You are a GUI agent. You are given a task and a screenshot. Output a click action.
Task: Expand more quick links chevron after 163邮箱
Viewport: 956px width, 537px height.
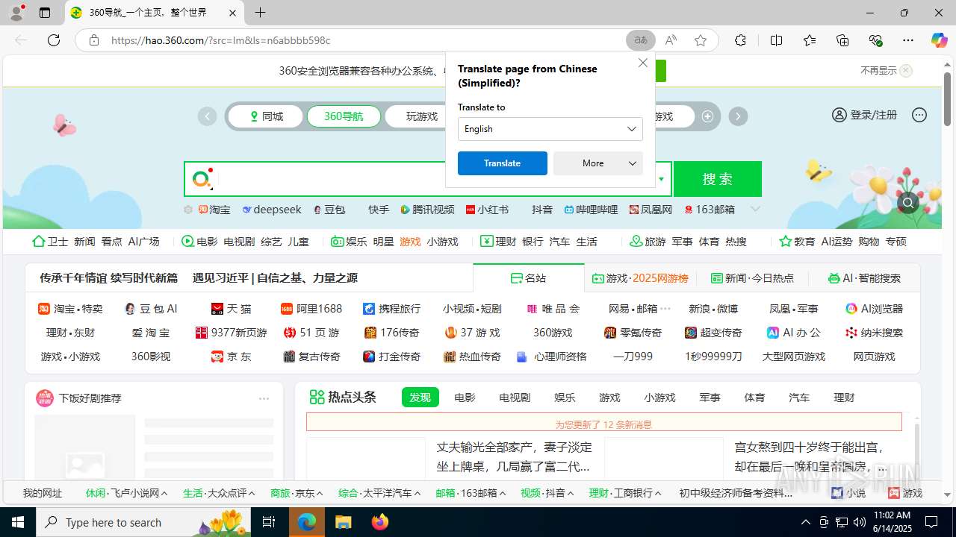(755, 210)
